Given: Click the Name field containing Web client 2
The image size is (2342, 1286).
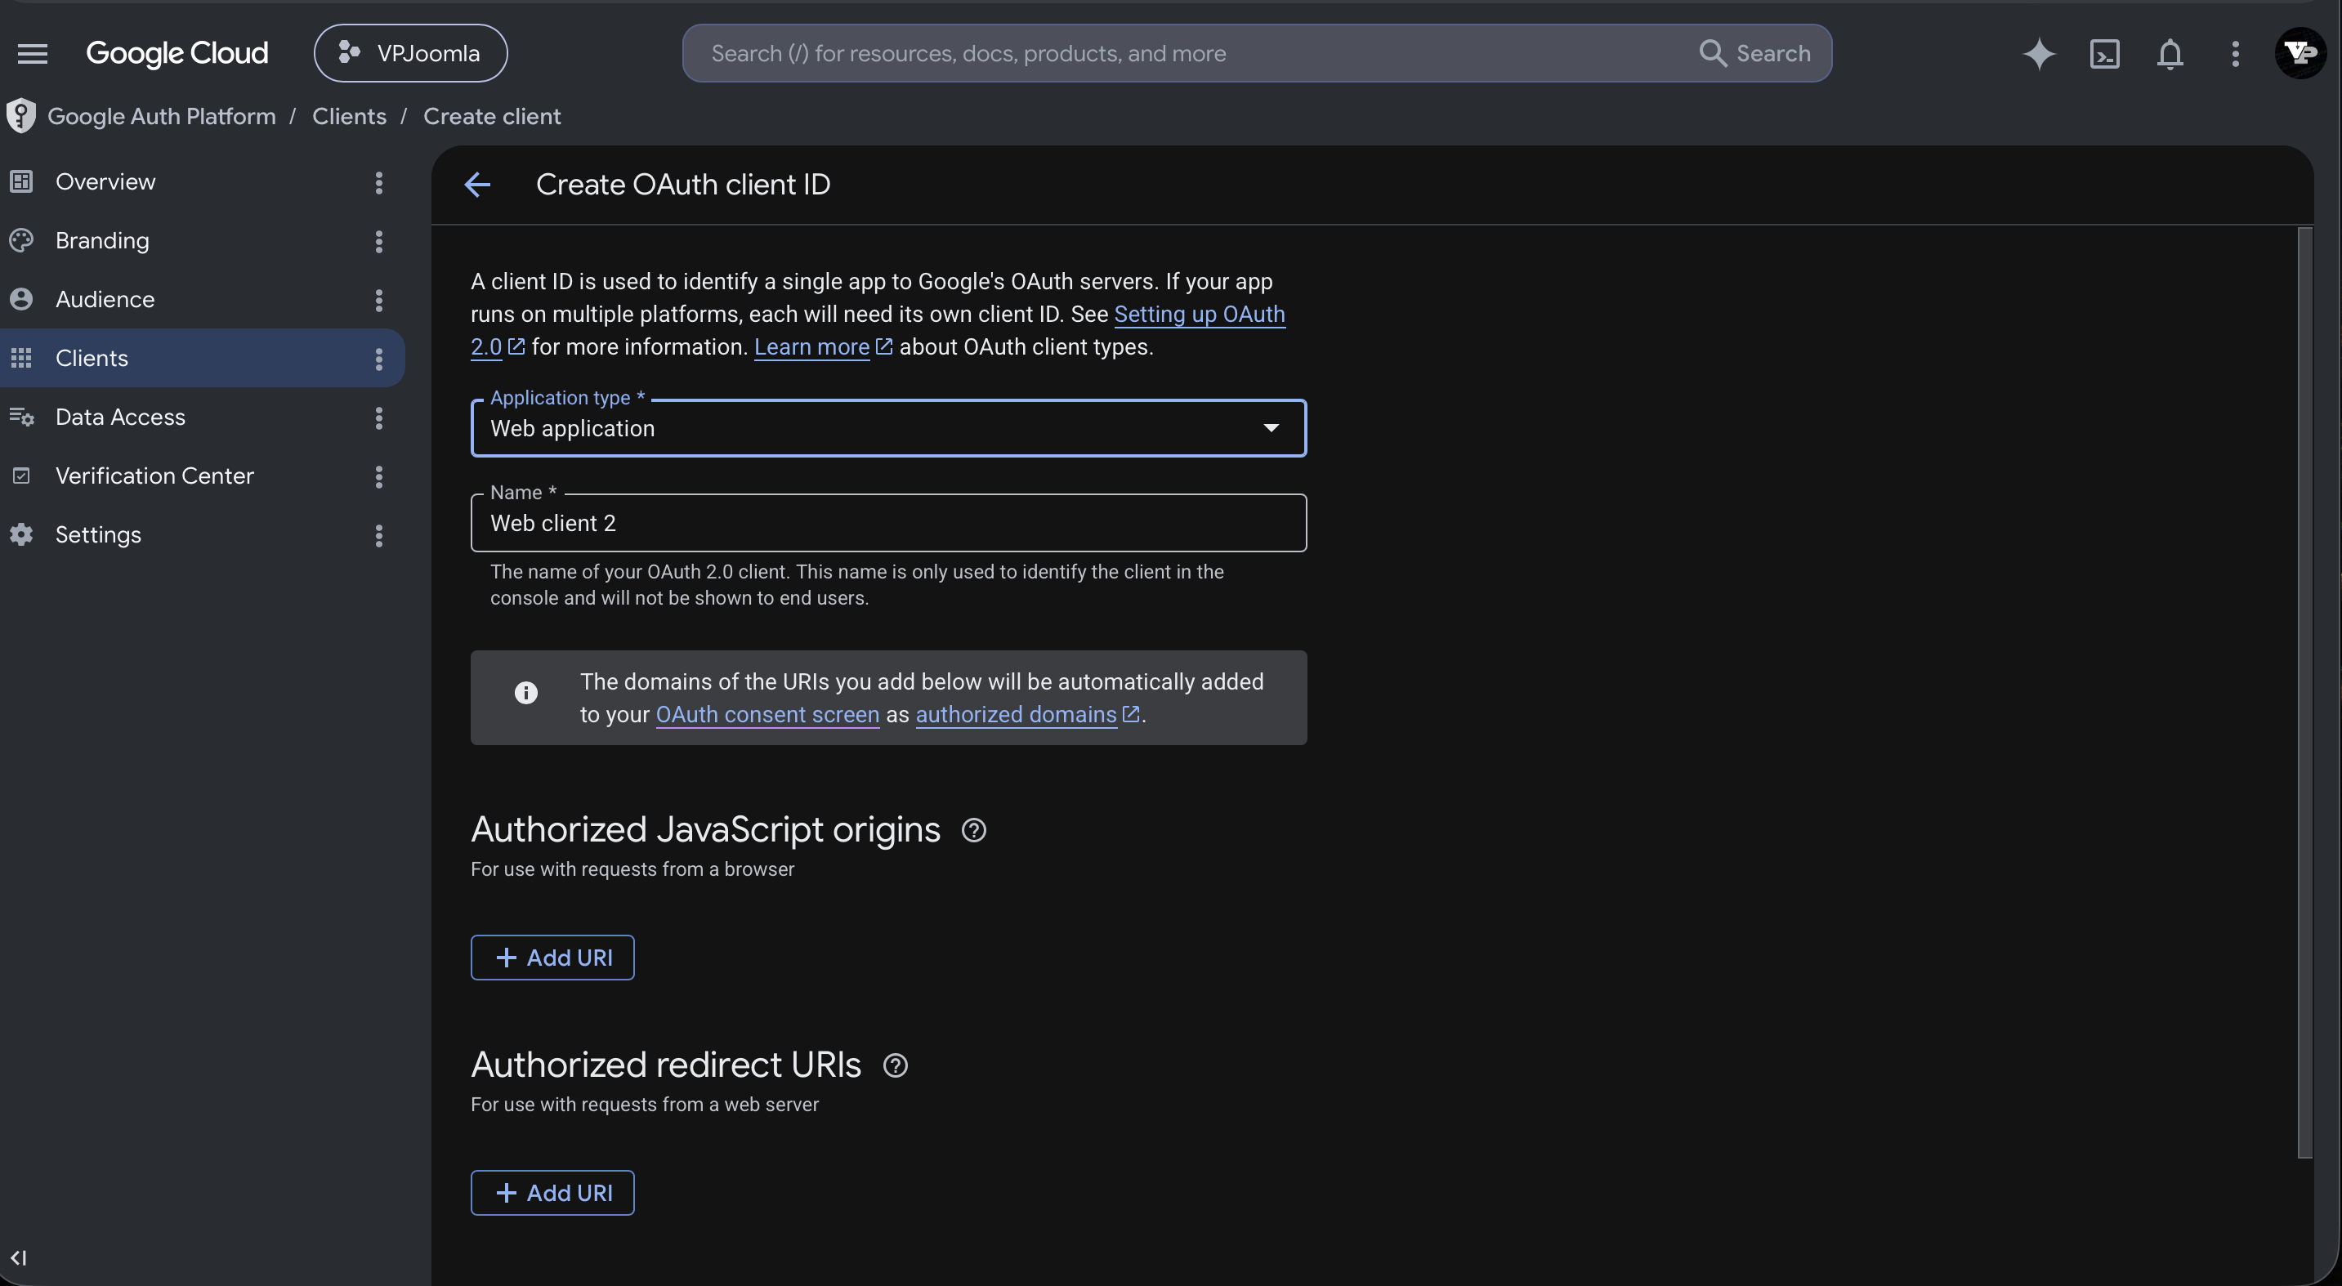Looking at the screenshot, I should click(x=888, y=524).
